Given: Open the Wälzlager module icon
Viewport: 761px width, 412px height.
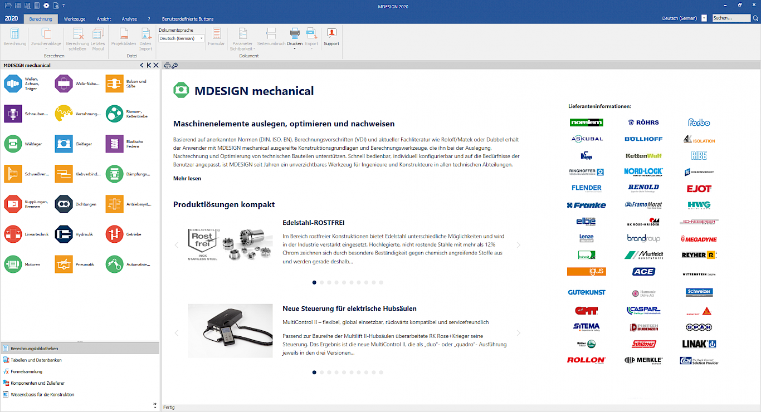Looking at the screenshot, I should click(13, 144).
